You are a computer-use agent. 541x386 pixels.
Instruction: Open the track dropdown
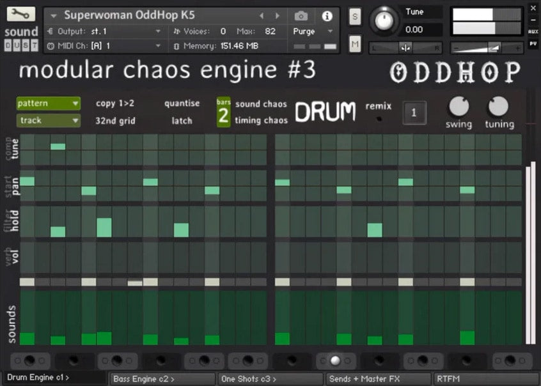pyautogui.click(x=49, y=120)
